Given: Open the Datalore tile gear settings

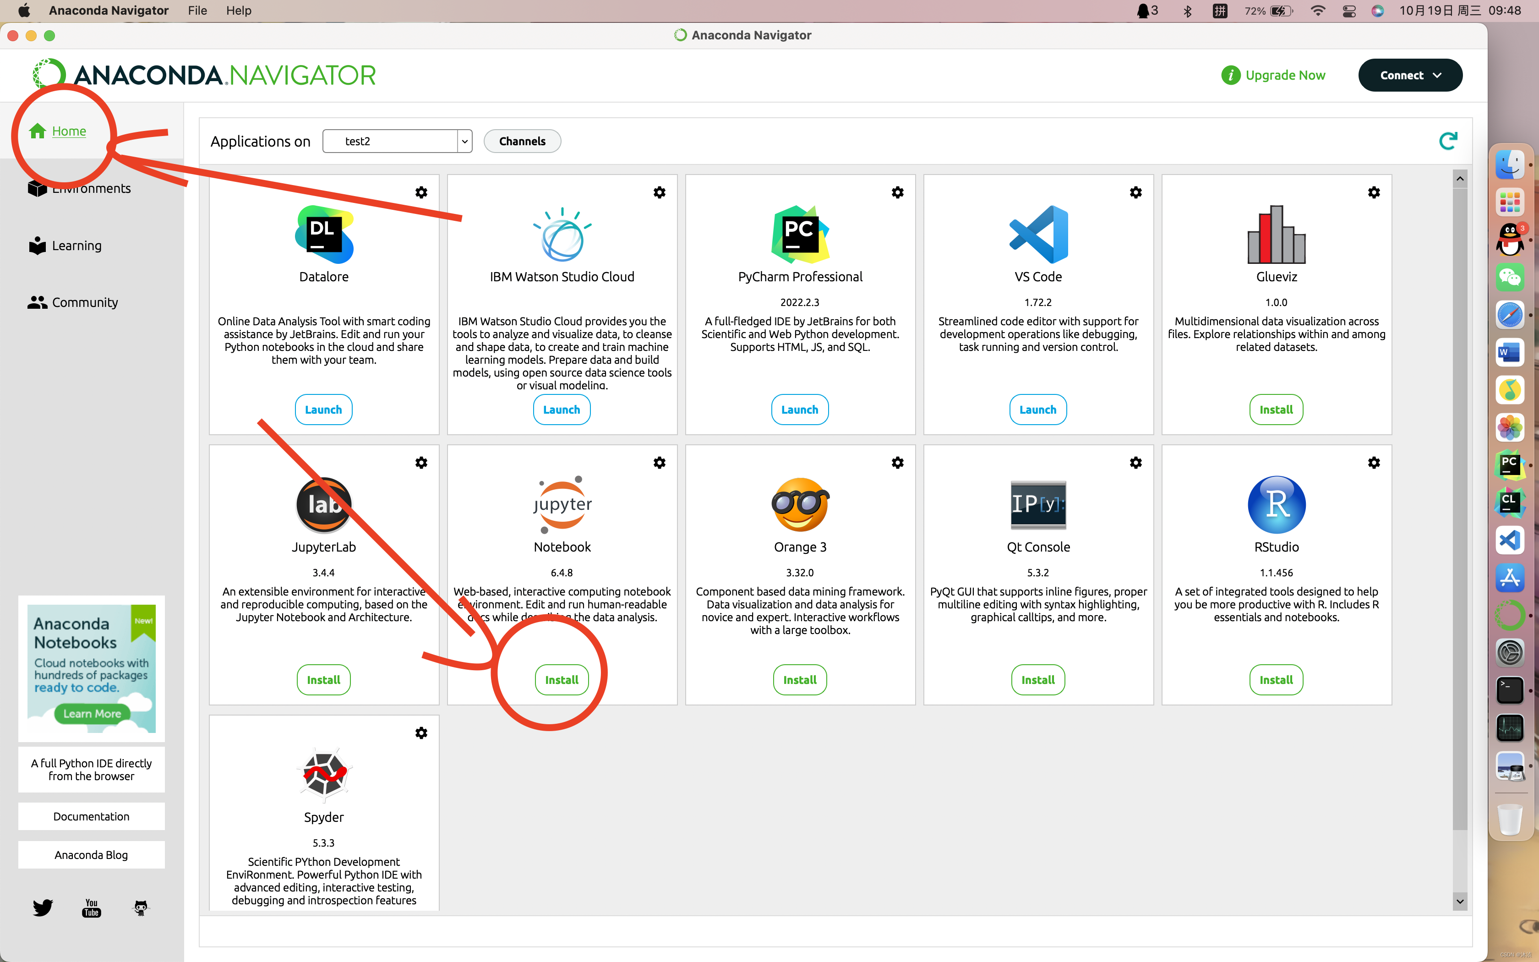Looking at the screenshot, I should [421, 192].
